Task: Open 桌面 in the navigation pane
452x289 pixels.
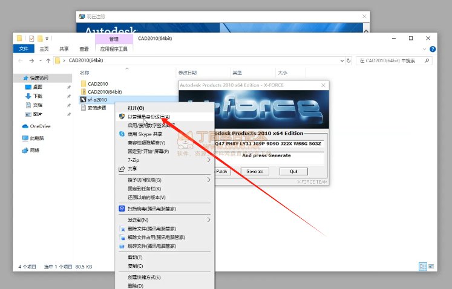Action: [38, 86]
